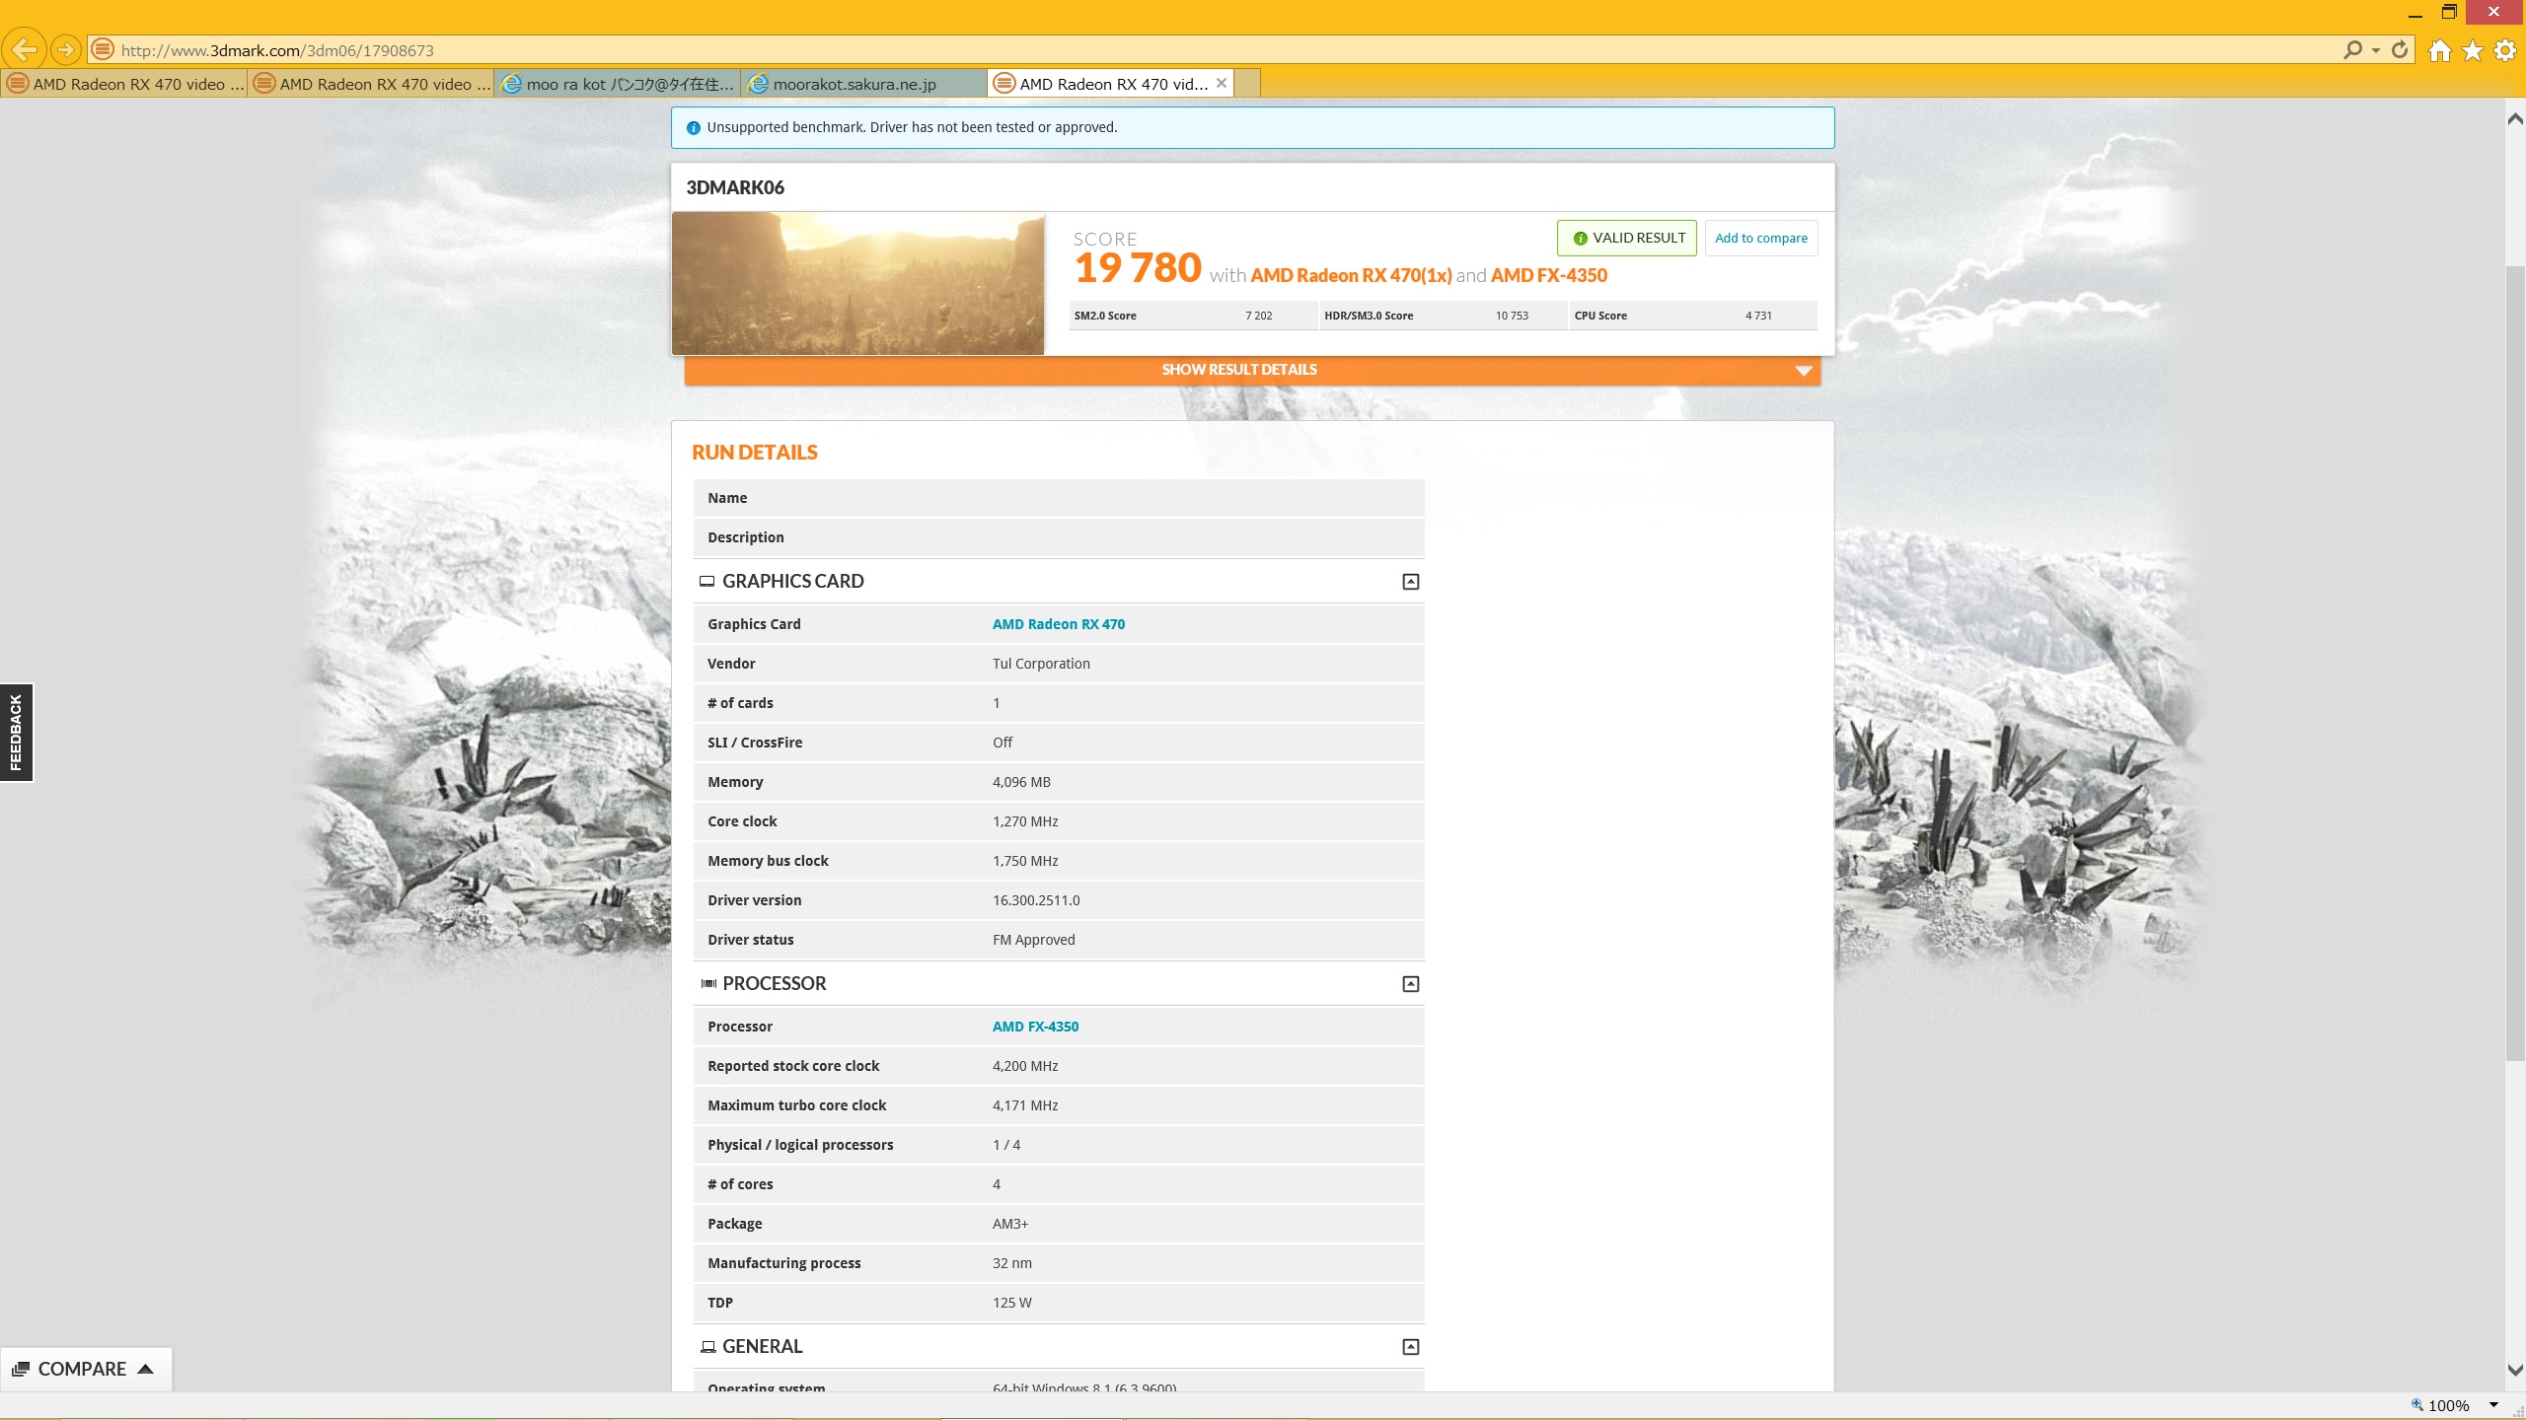Image resolution: width=2526 pixels, height=1420 pixels.
Task: Restore down the browser window
Action: click(x=2449, y=13)
